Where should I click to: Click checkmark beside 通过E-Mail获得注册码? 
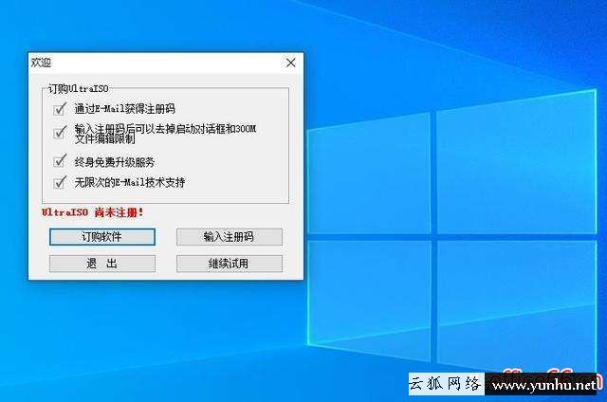pyautogui.click(x=60, y=109)
